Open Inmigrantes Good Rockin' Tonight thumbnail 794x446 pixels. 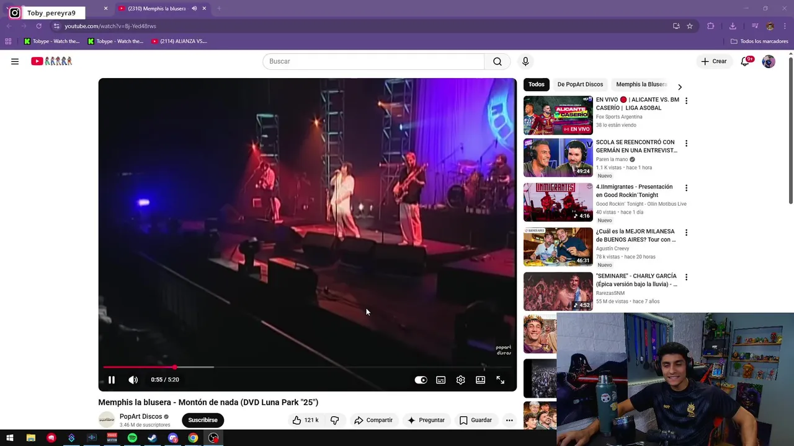(x=558, y=202)
